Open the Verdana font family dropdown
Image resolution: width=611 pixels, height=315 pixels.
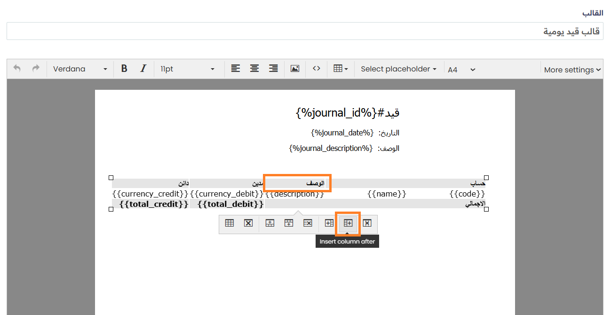coord(80,69)
